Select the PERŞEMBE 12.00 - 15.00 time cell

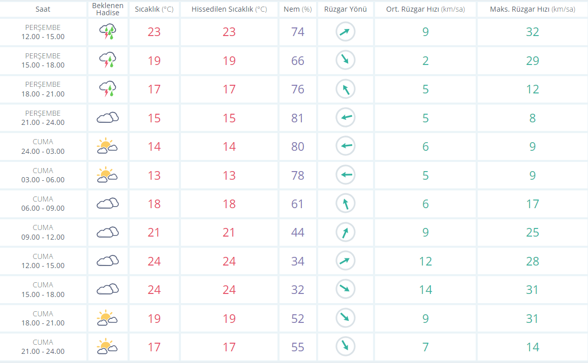click(x=43, y=32)
